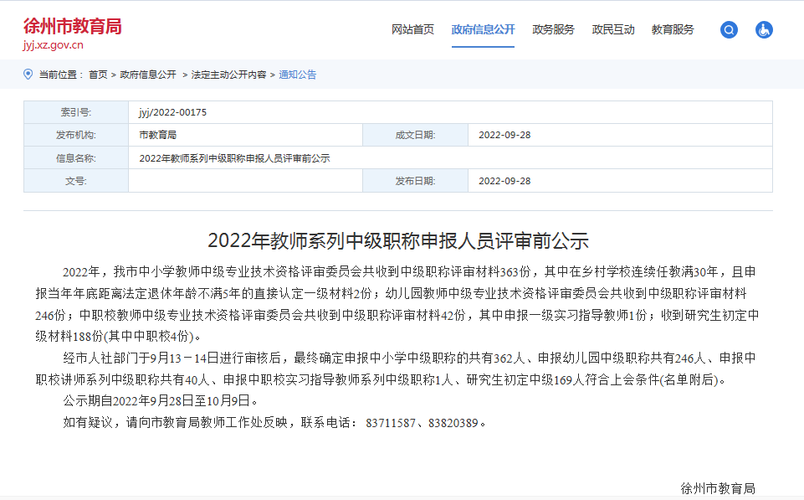The width and height of the screenshot is (804, 500).
Task: Navigate to the 教育服务 menu
Action: tap(673, 28)
